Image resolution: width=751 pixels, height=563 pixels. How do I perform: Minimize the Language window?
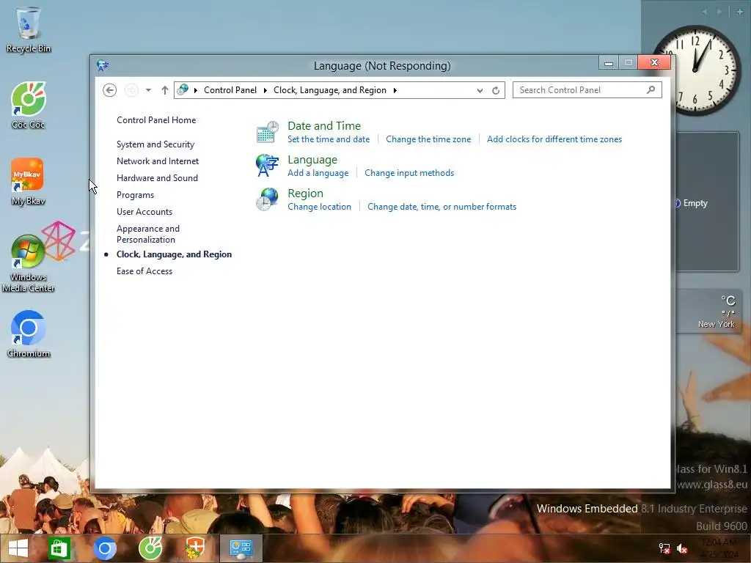(x=608, y=63)
